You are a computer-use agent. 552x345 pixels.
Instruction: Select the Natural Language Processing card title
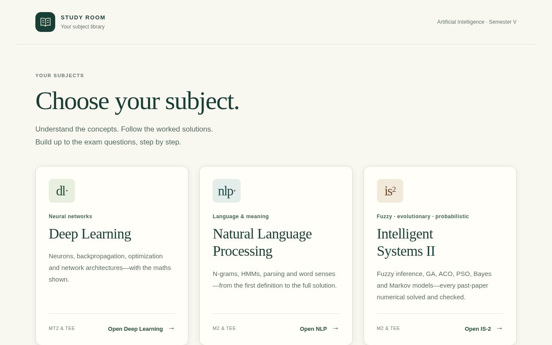tap(262, 242)
